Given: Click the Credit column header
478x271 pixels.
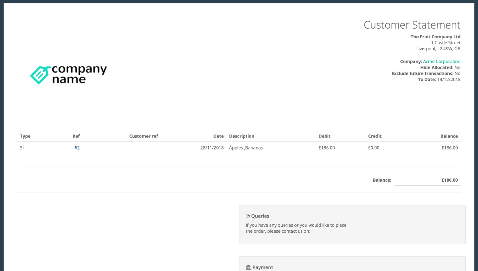Looking at the screenshot, I should coord(374,136).
